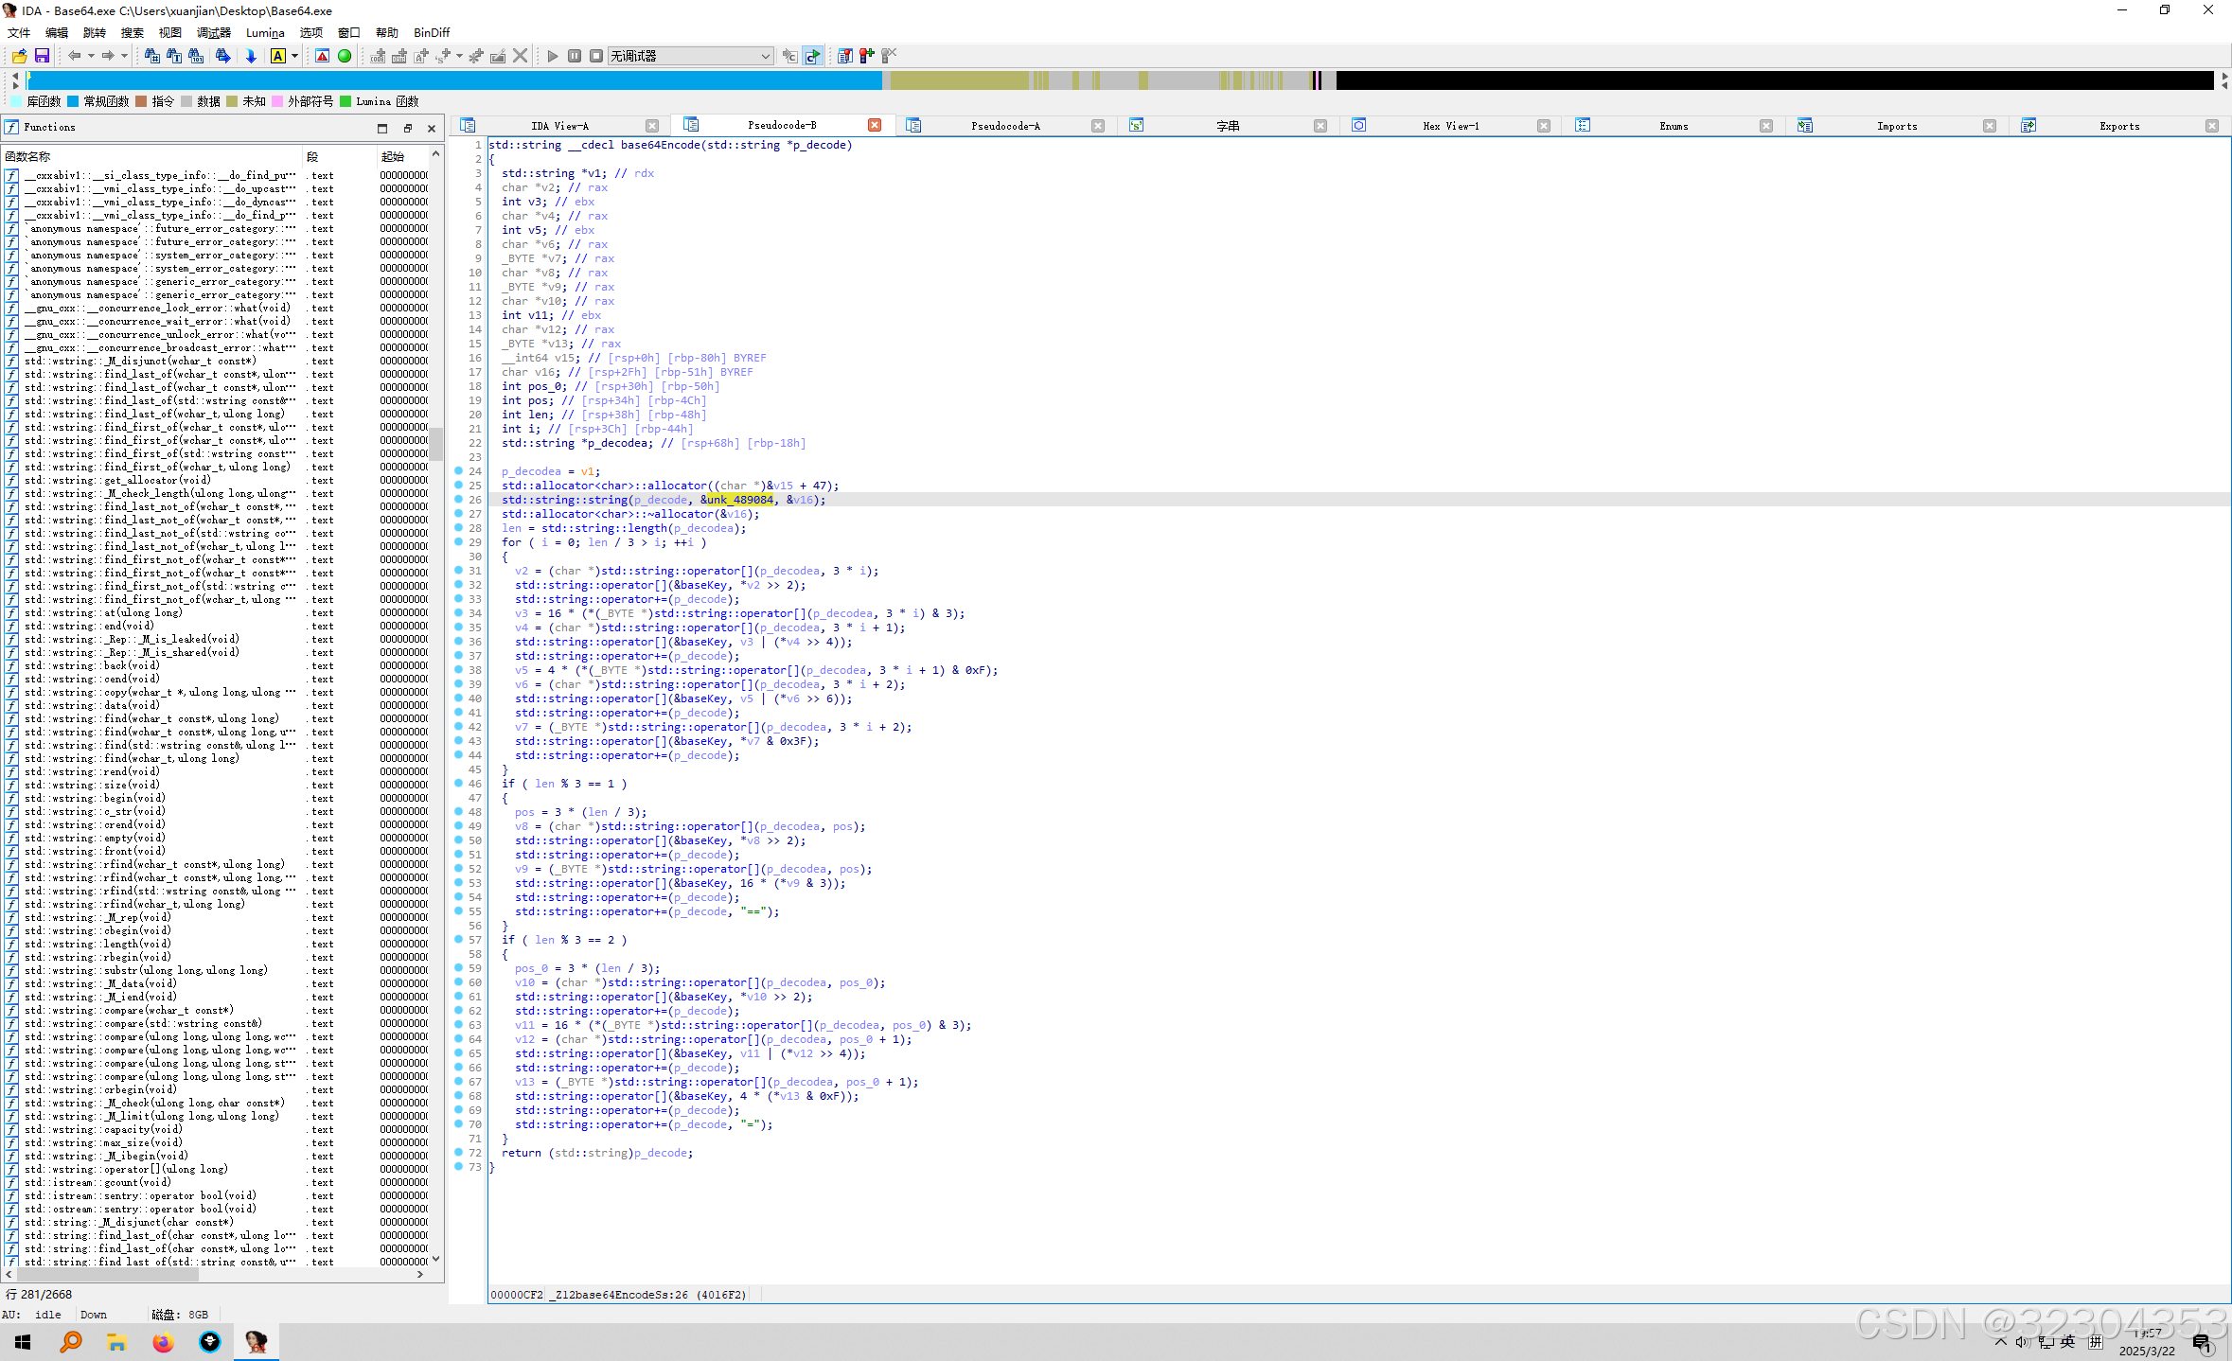Open the BinDiff menu
The image size is (2232, 1361).
click(431, 32)
